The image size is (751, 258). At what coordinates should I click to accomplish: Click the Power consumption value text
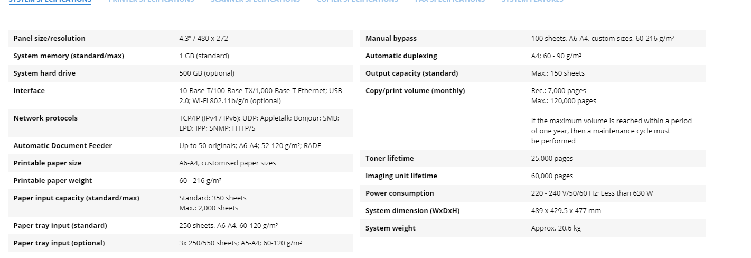pyautogui.click(x=592, y=193)
